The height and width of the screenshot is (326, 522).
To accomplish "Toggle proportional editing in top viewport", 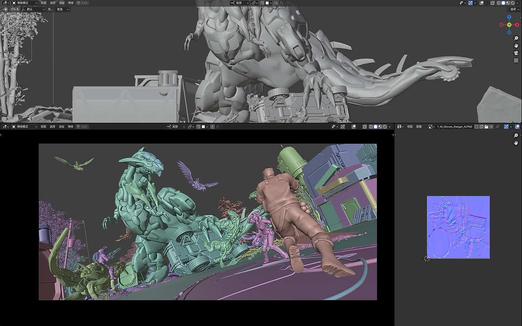I will click(276, 3).
